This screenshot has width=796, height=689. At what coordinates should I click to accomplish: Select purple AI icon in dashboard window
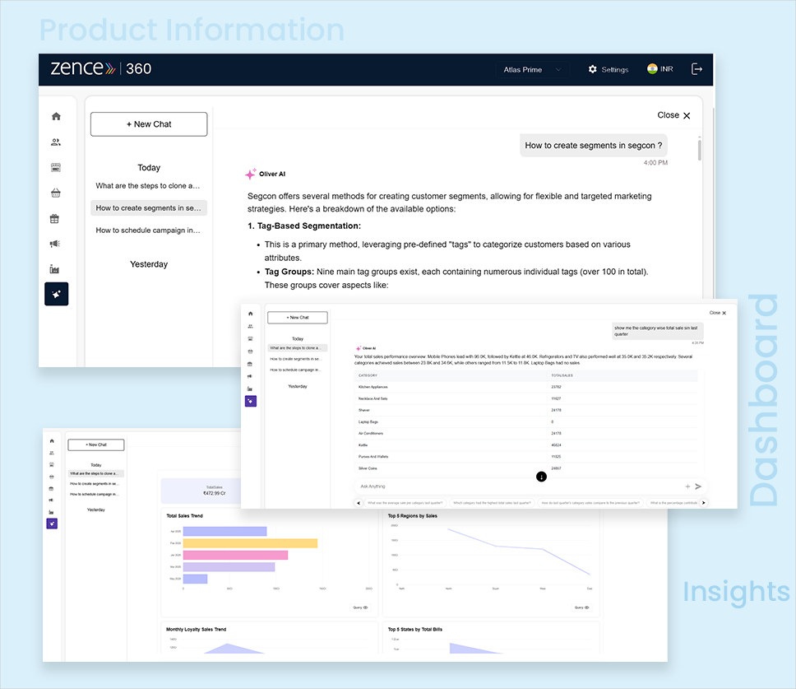[52, 524]
